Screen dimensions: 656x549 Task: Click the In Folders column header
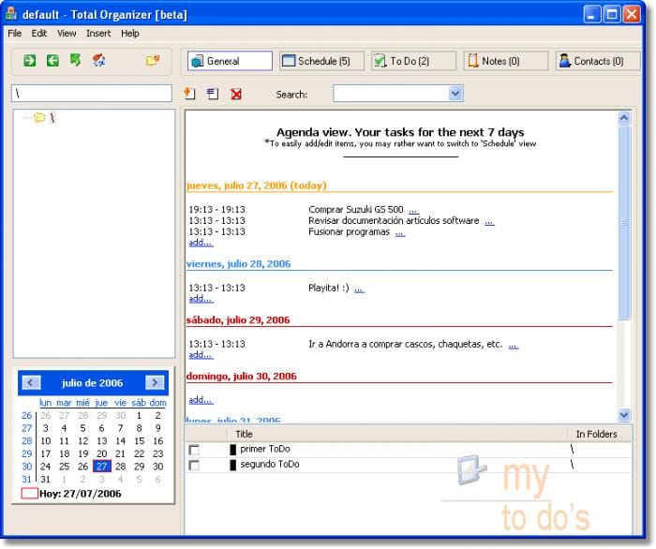[599, 434]
